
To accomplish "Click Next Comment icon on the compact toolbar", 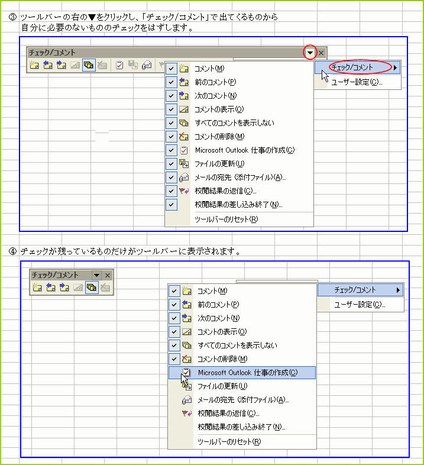I will click(x=64, y=287).
